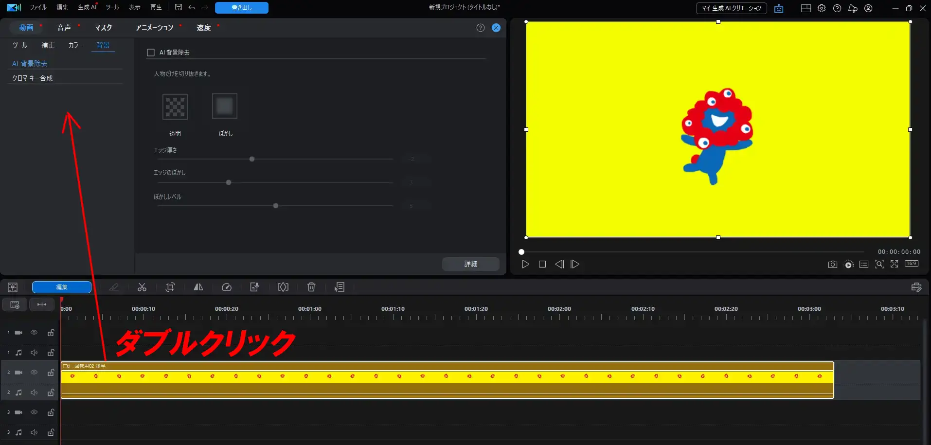Screen dimensions: 931x445
Task: Hide video track 2 using eye icon
Action: (34, 373)
